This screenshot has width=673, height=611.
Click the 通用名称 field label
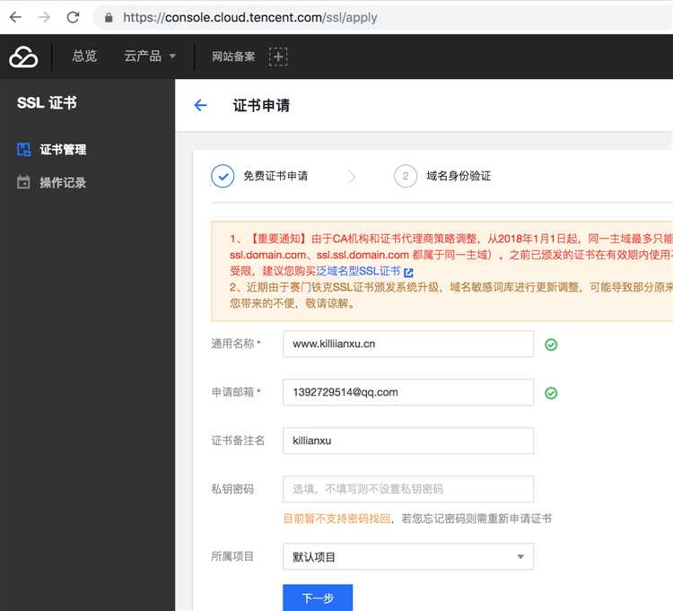tap(232, 344)
